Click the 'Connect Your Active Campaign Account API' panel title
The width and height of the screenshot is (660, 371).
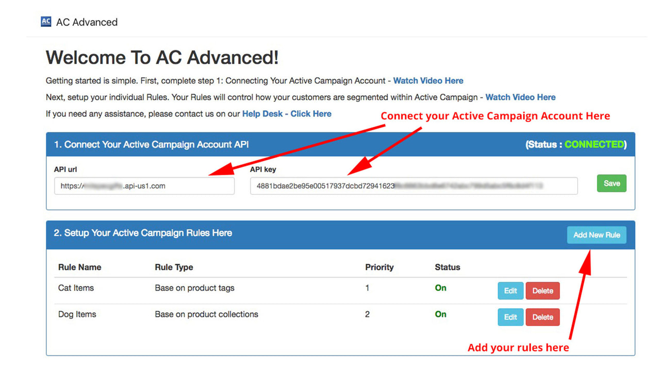pyautogui.click(x=151, y=144)
